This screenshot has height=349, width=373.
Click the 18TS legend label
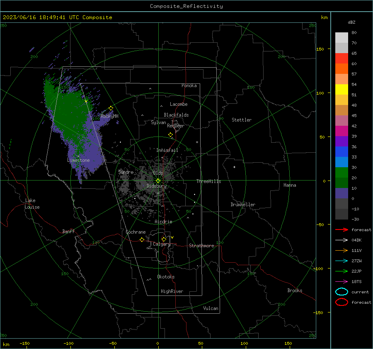coord(356,282)
